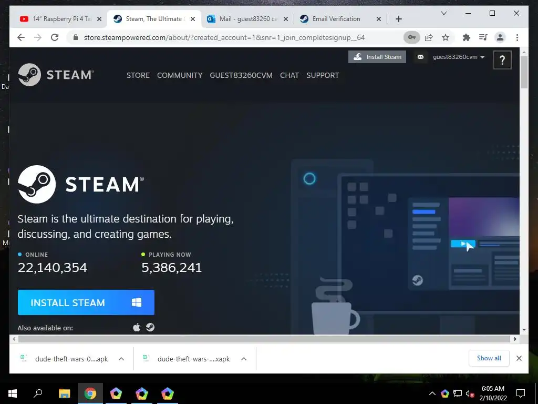Open the Chrome profile avatar icon
538x404 pixels.
(x=500, y=37)
